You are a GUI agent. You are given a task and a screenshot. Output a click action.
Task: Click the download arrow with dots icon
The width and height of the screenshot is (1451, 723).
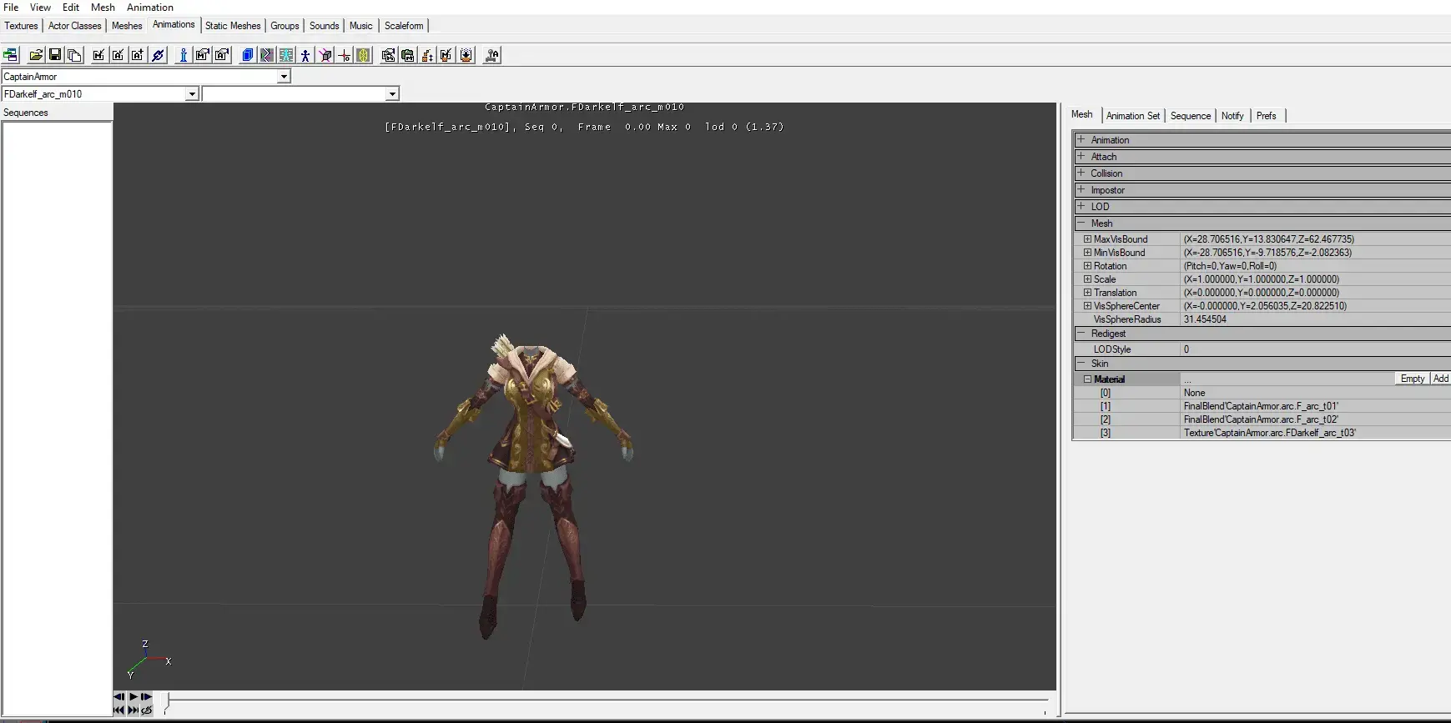(466, 55)
